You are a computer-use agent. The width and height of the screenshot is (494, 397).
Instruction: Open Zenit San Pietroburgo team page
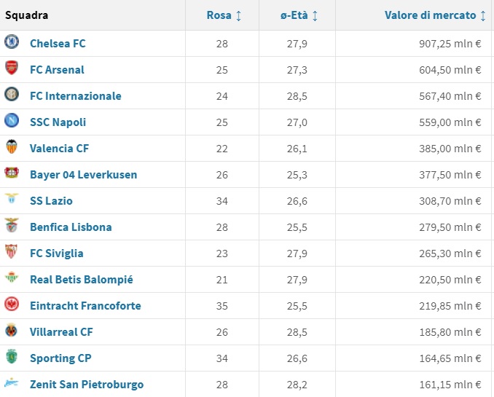click(x=87, y=385)
